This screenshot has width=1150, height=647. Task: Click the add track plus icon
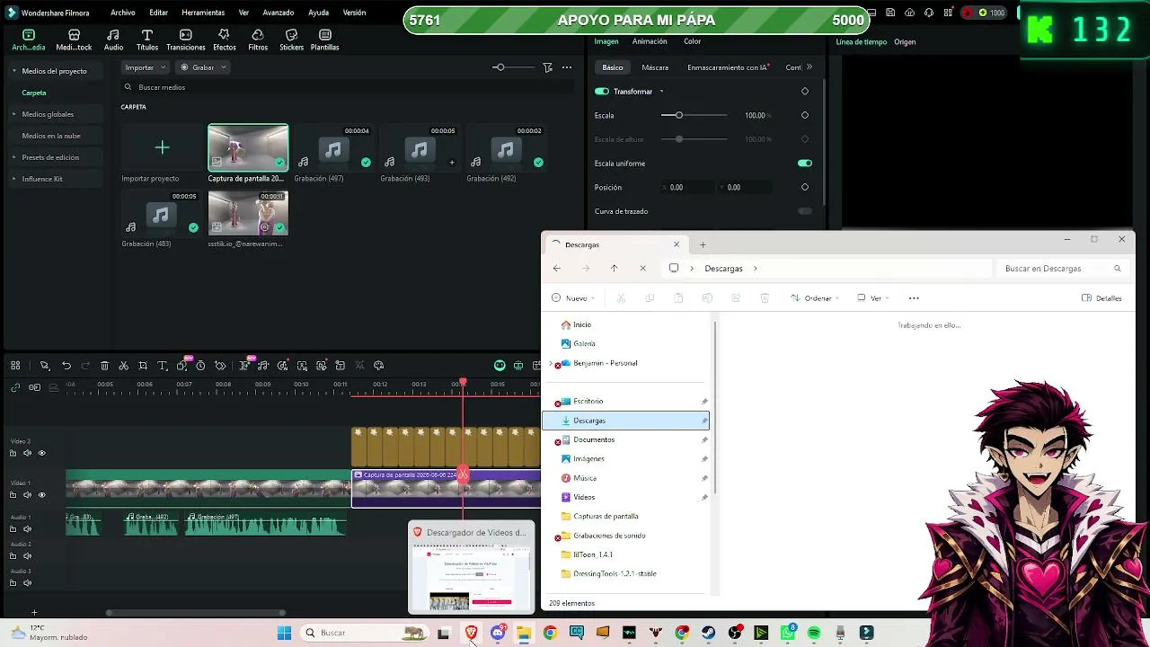click(34, 613)
